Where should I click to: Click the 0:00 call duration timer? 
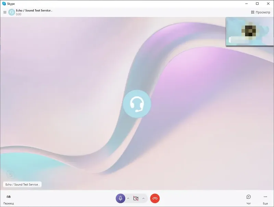18,14
